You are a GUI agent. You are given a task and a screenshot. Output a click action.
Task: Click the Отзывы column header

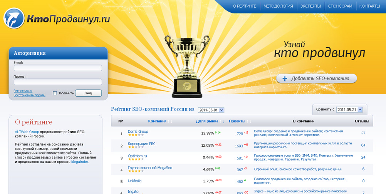click(x=362, y=121)
